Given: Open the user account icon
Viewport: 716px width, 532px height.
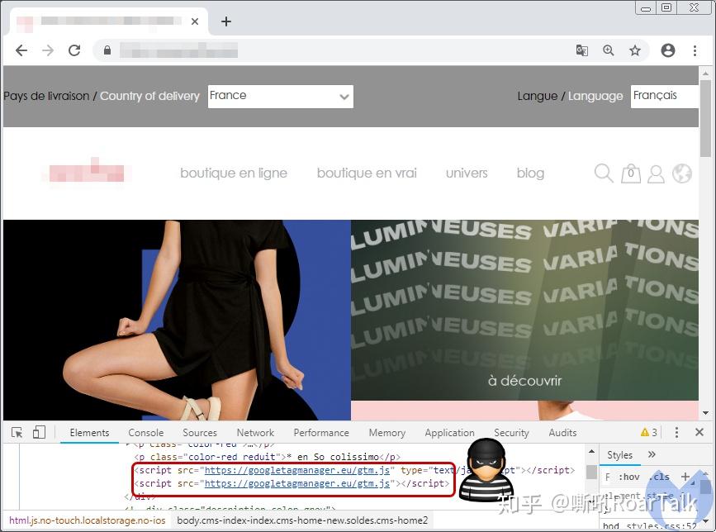Looking at the screenshot, I should [x=657, y=174].
